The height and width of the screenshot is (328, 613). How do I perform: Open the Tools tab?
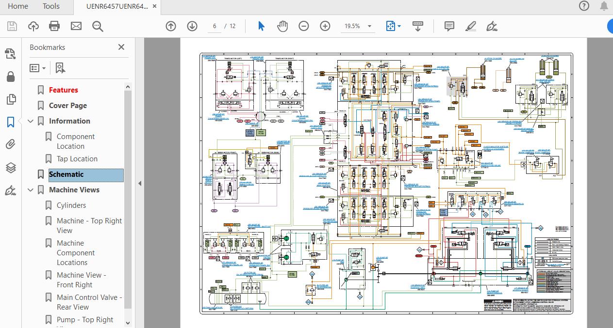pos(51,6)
